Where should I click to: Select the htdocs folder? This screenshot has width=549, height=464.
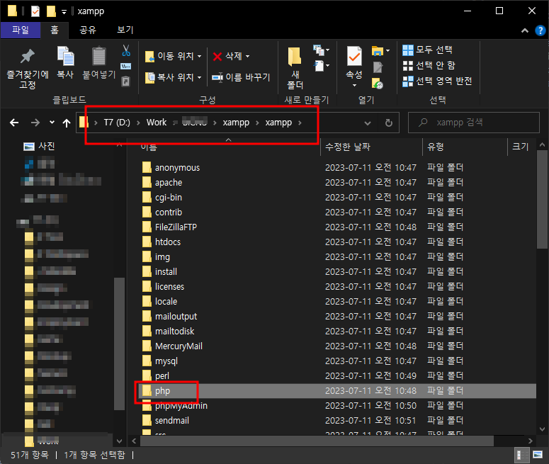click(x=162, y=242)
